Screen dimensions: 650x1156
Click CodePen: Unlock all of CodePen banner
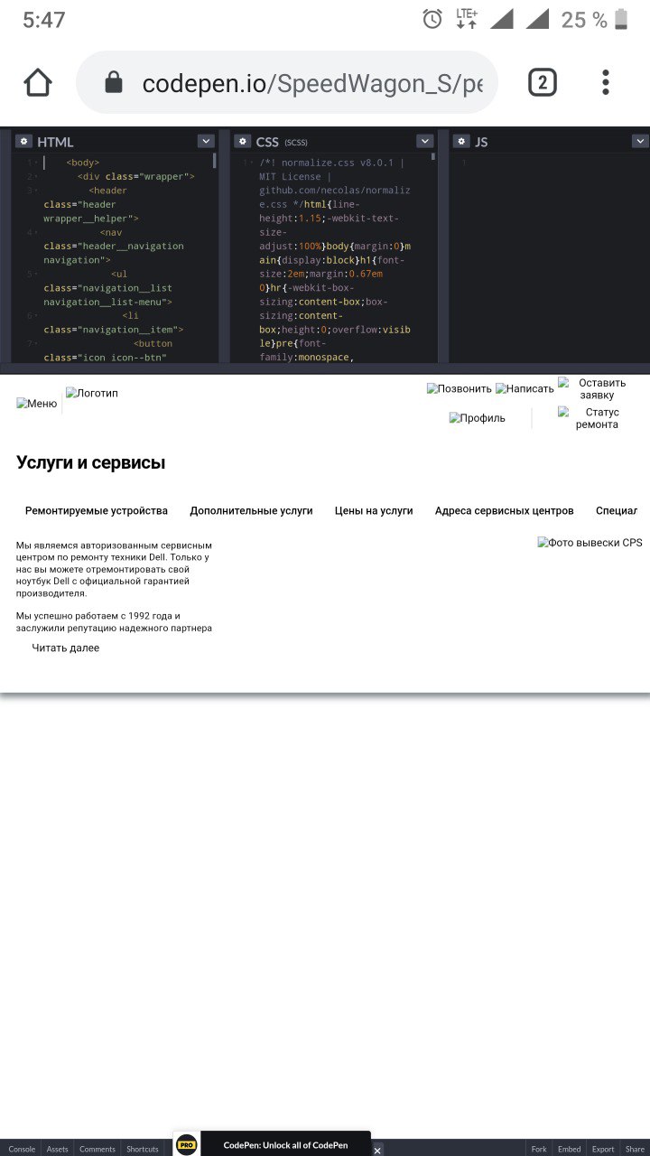pyautogui.click(x=285, y=1145)
